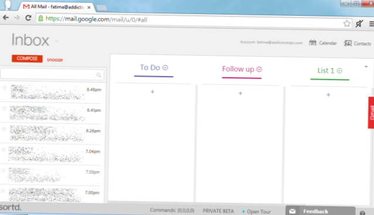Open the email received at 8.48pm
Viewport: 374px width, 215px height.
51,93
